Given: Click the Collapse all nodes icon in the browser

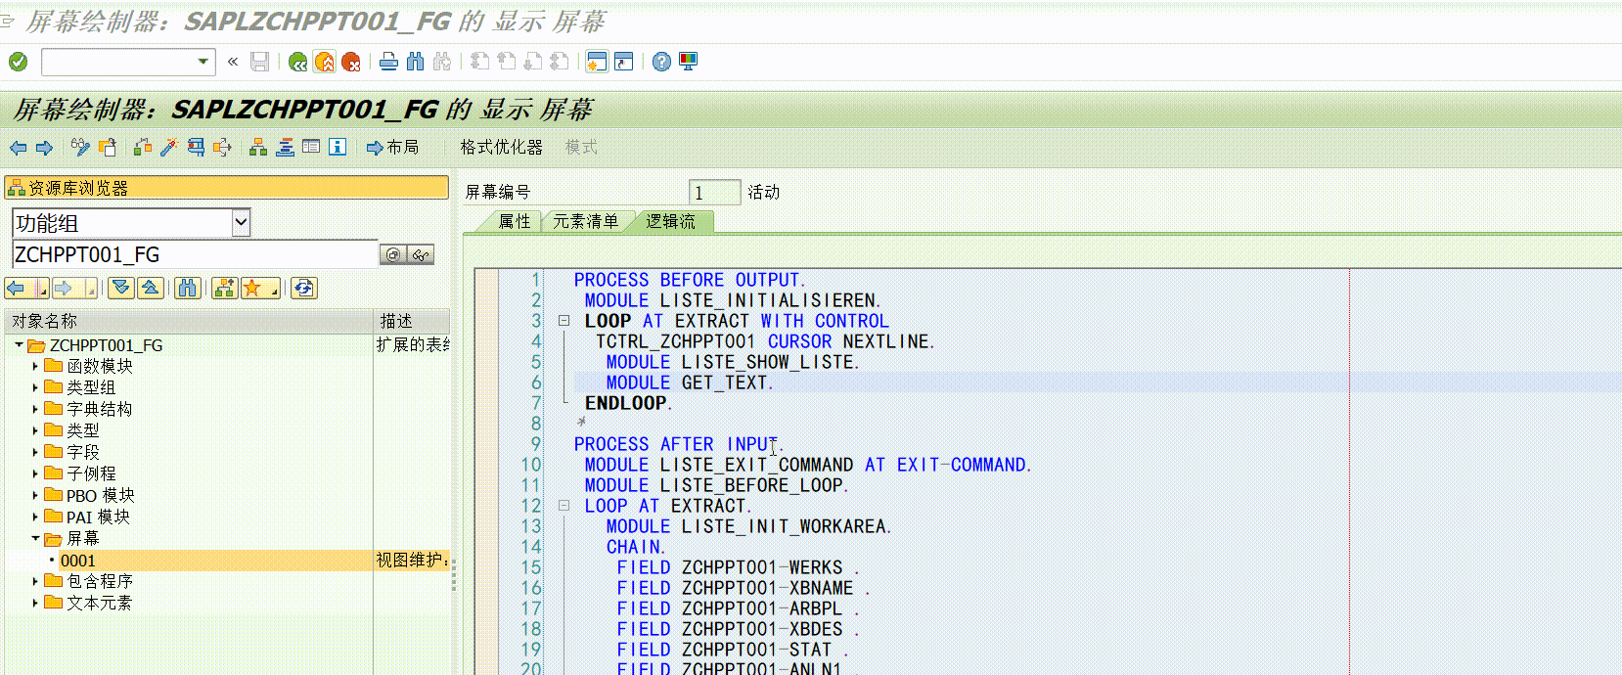Looking at the screenshot, I should (x=150, y=289).
